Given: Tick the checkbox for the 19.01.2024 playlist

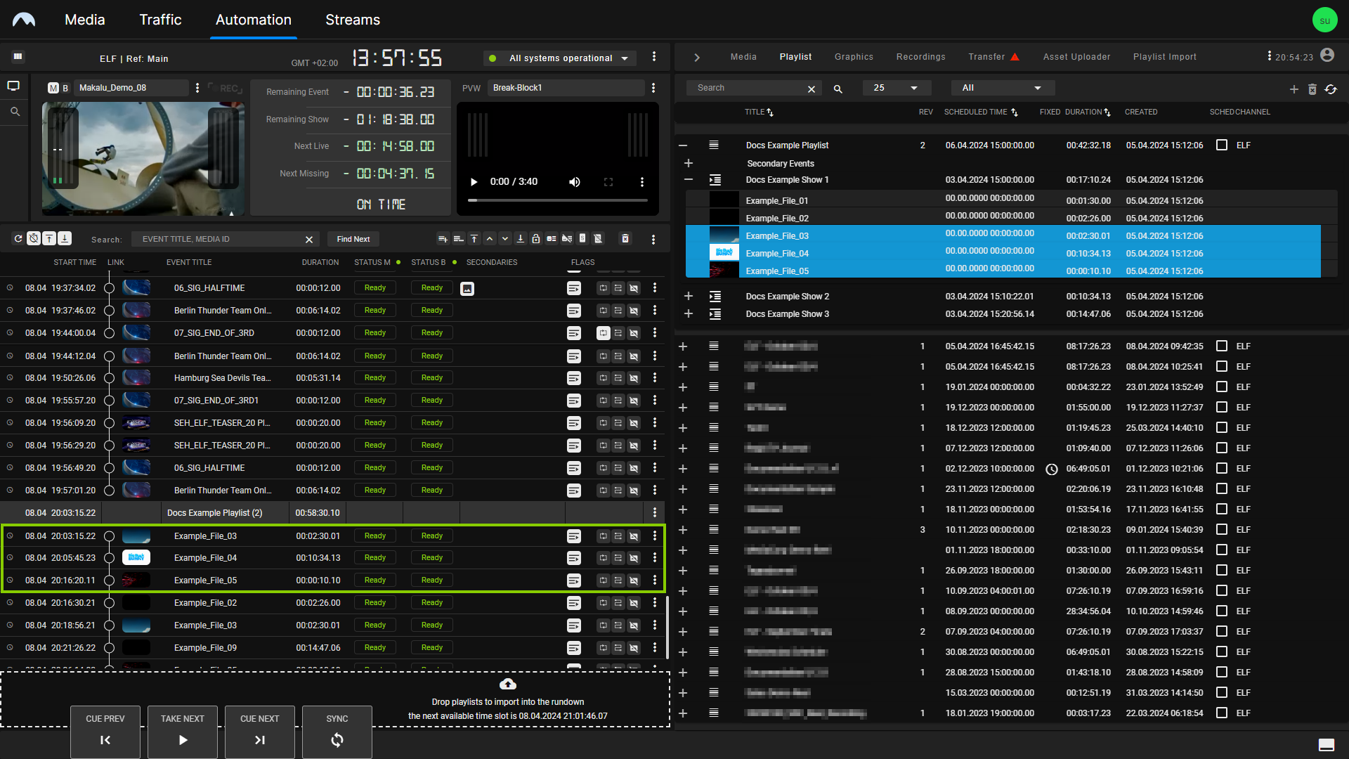Looking at the screenshot, I should coord(1222,387).
